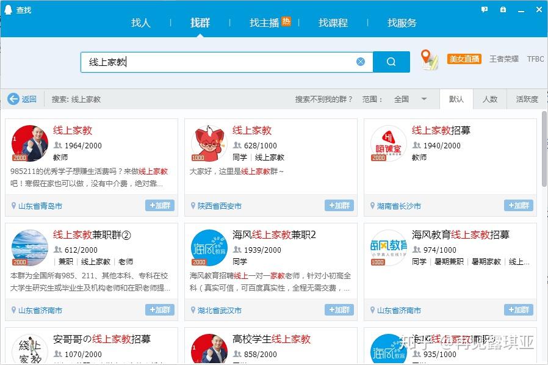548x365 pixels.
Task: Click the blue magnifier search button
Action: 391,62
